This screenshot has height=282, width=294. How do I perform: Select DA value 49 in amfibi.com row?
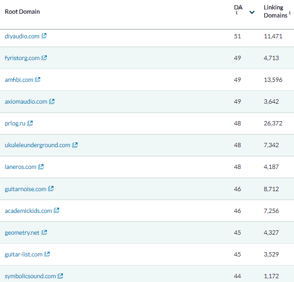click(237, 79)
